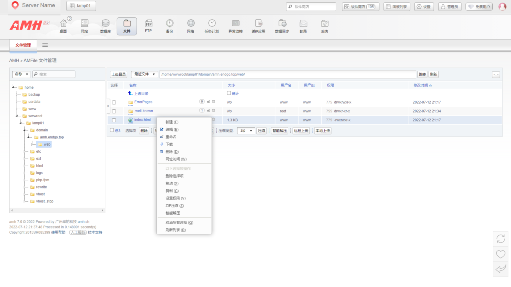
Task: Open the 数据库 (database) module icon
Action: (105, 26)
